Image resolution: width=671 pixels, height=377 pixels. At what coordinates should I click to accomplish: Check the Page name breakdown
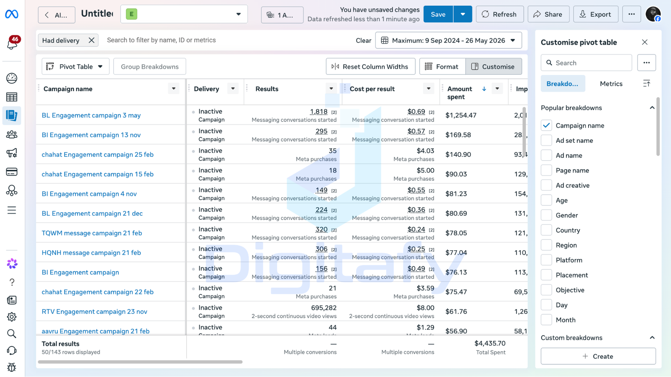pos(547,170)
